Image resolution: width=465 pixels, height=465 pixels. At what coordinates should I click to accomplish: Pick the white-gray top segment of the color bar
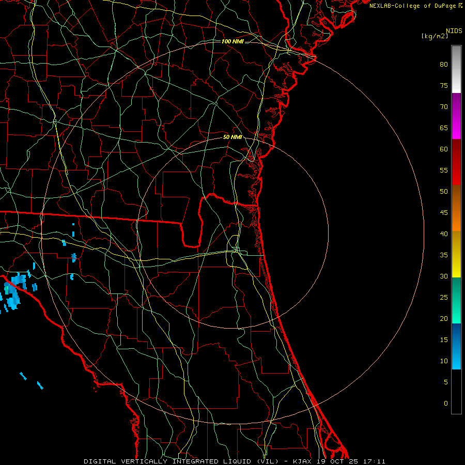[456, 69]
